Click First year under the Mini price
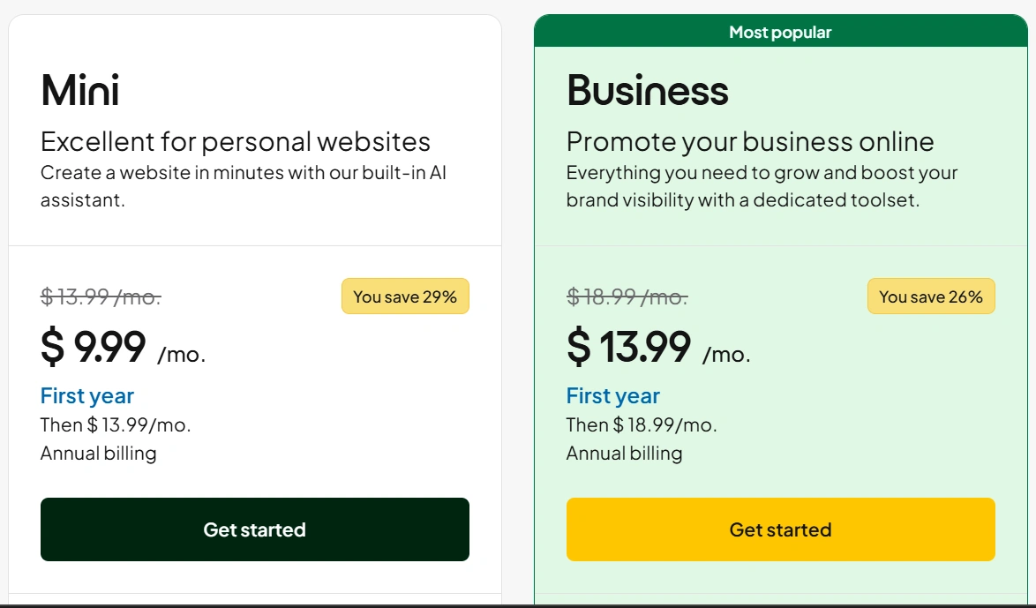The height and width of the screenshot is (608, 1036). point(87,396)
